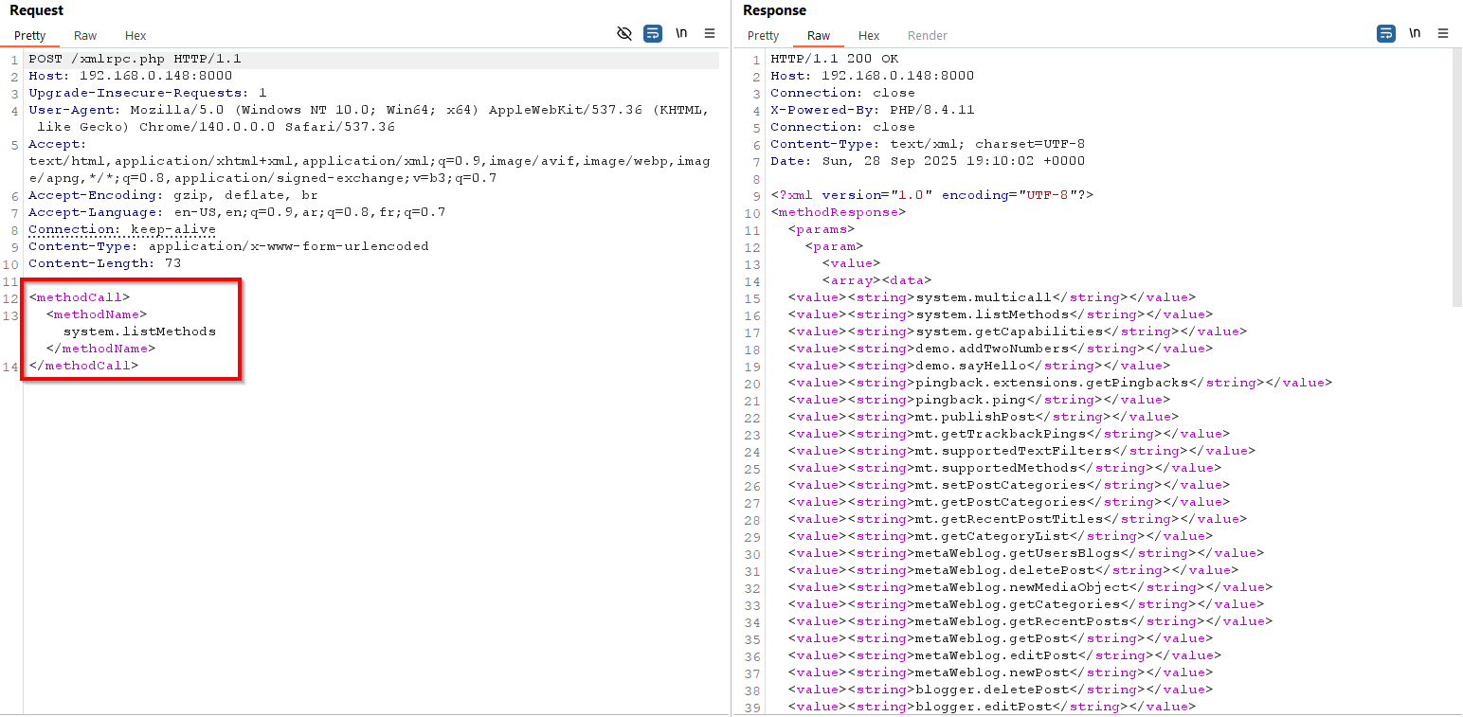Image resolution: width=1463 pixels, height=717 pixels.
Task: Click the POST /xmlrpc.php request line
Action: (x=135, y=59)
